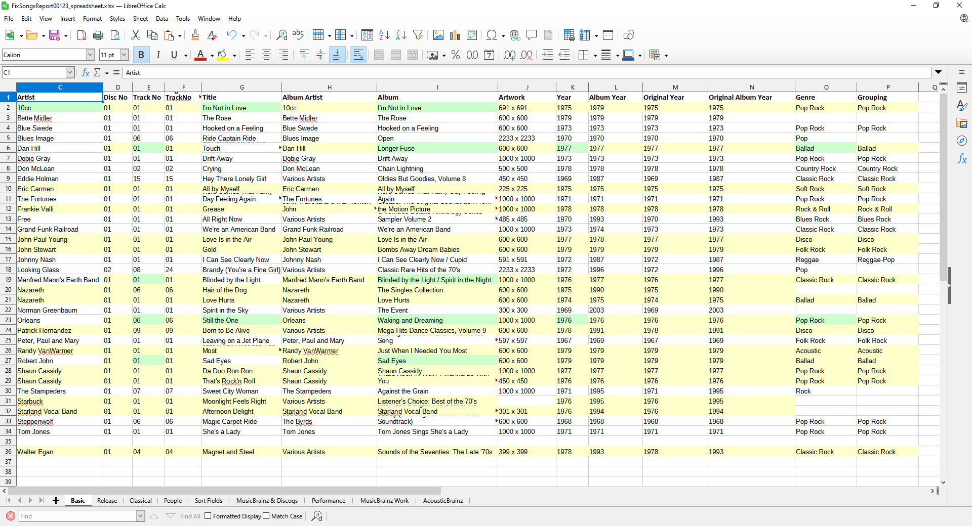Close the Find toolbar red X

(10, 516)
